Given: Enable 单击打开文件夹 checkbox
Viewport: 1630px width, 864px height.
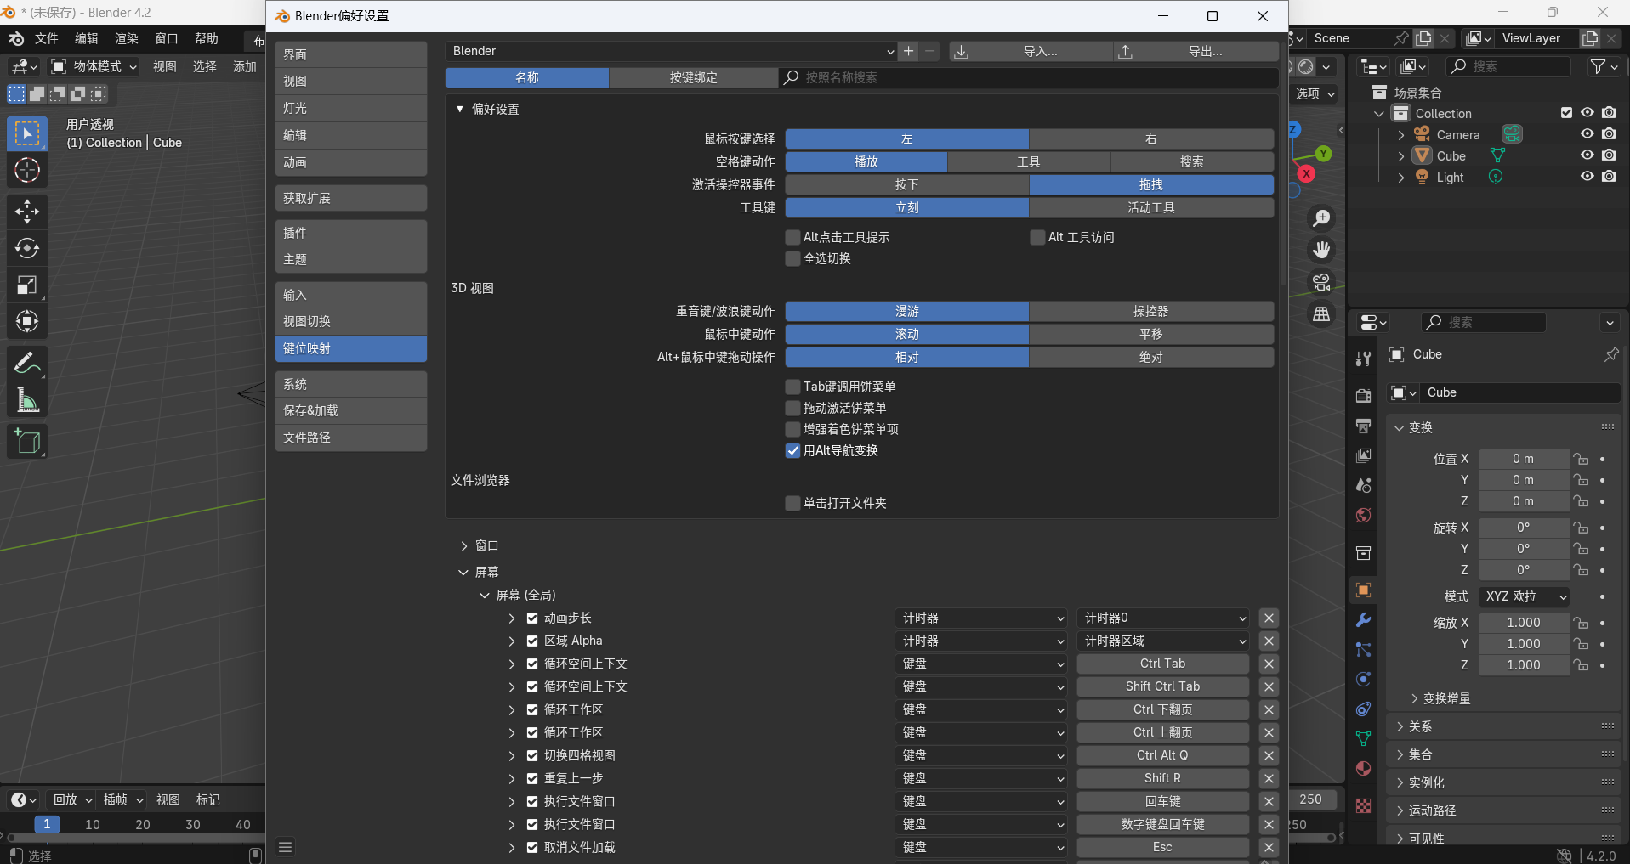Looking at the screenshot, I should pos(792,503).
